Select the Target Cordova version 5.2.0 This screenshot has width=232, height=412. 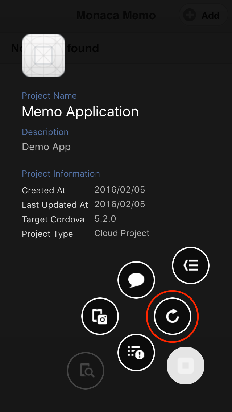click(105, 219)
